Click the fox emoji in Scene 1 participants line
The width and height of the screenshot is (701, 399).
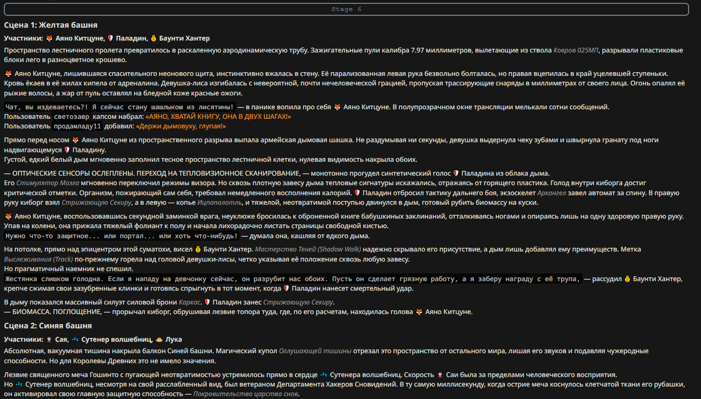pyautogui.click(x=49, y=38)
